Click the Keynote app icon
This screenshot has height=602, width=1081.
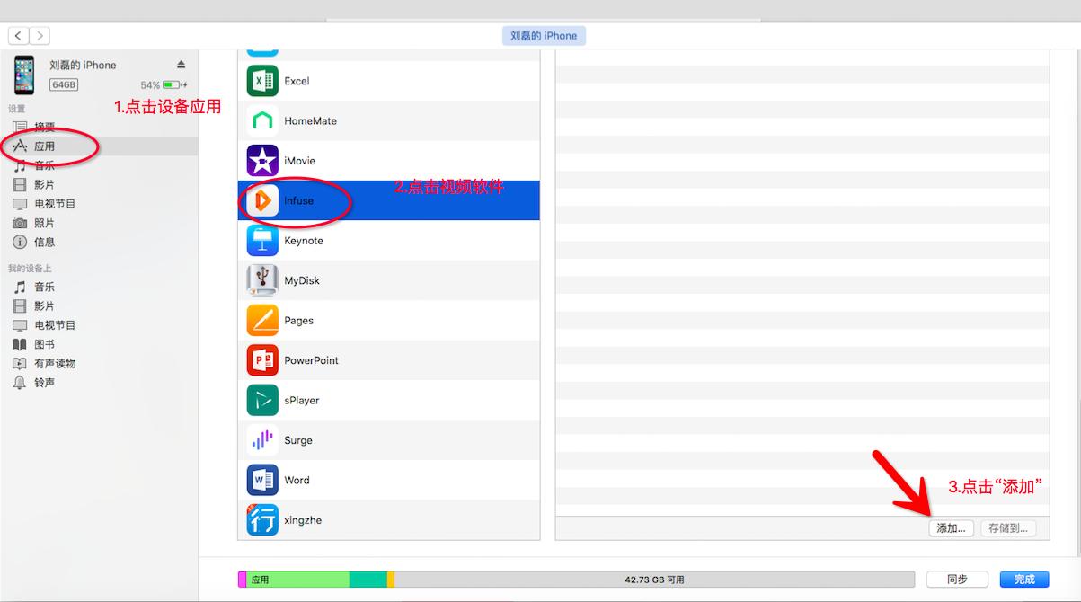[x=262, y=241]
